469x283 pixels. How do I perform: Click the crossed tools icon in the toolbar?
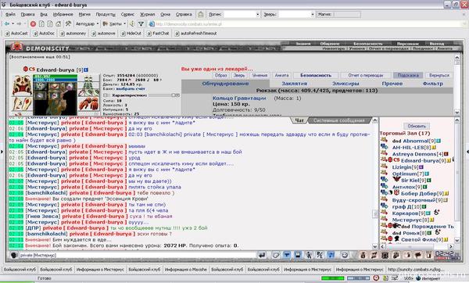point(68,24)
